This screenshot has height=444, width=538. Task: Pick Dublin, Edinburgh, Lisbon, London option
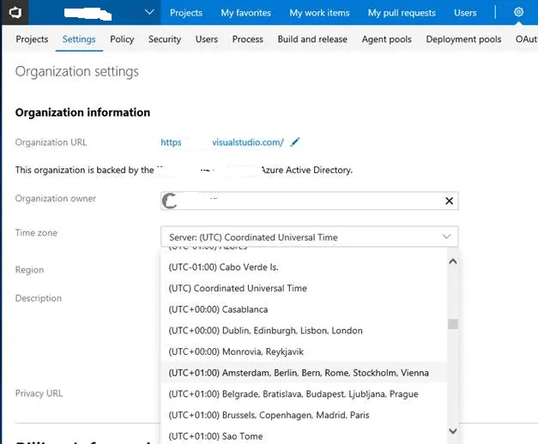click(265, 331)
